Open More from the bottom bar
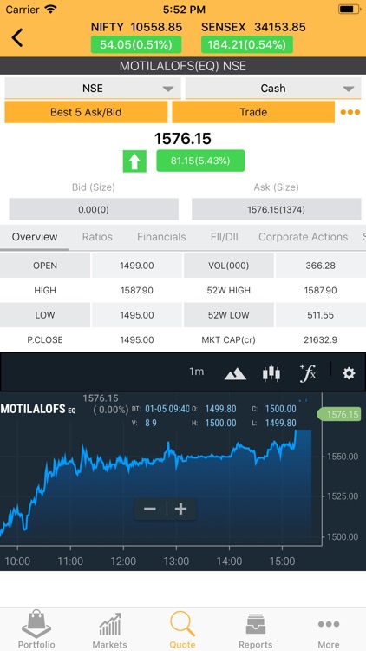Screen dimensions: 366x651 click(x=329, y=631)
